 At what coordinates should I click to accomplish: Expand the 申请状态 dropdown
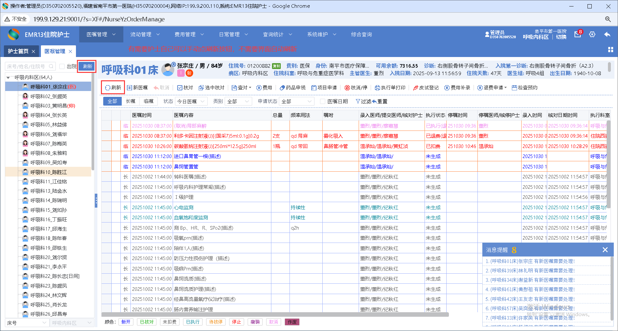297,101
